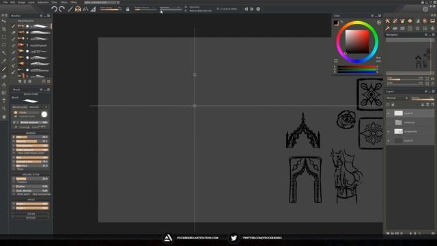Select the Crop tool in left toolbox
Viewport: 437px width, 246px height.
(4, 29)
